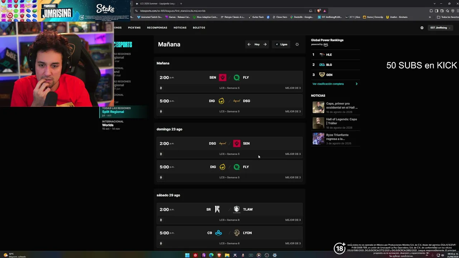
Task: Open the EST JimRising account dropdown
Action: click(x=440, y=28)
